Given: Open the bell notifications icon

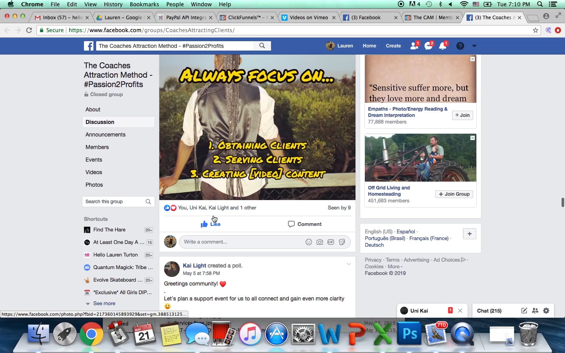Looking at the screenshot, I should [x=443, y=46].
